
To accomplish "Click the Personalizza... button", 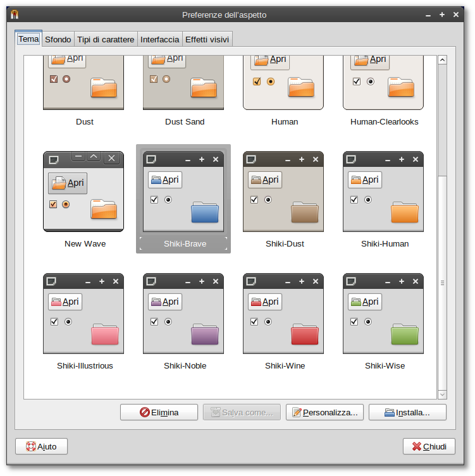I will click(324, 412).
